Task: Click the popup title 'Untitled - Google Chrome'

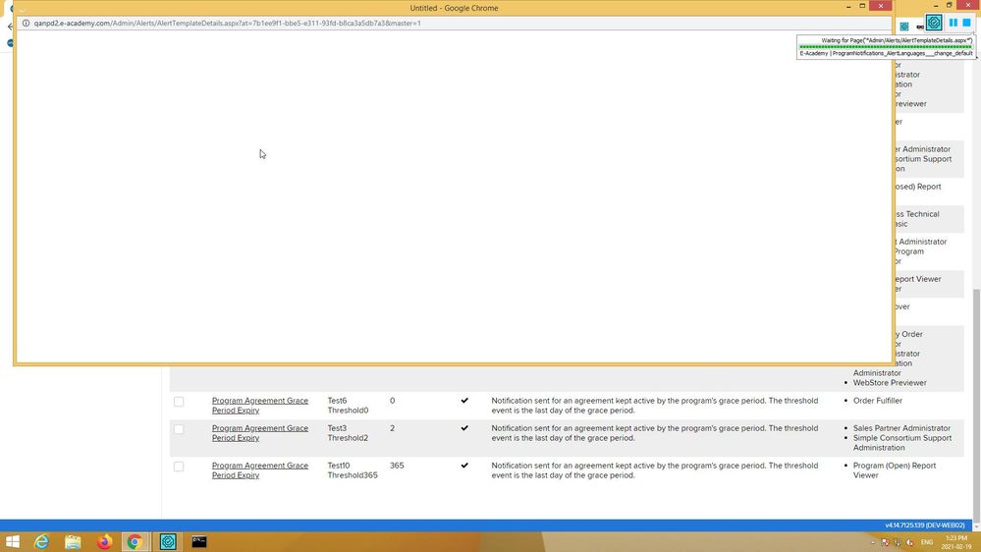Action: point(454,8)
